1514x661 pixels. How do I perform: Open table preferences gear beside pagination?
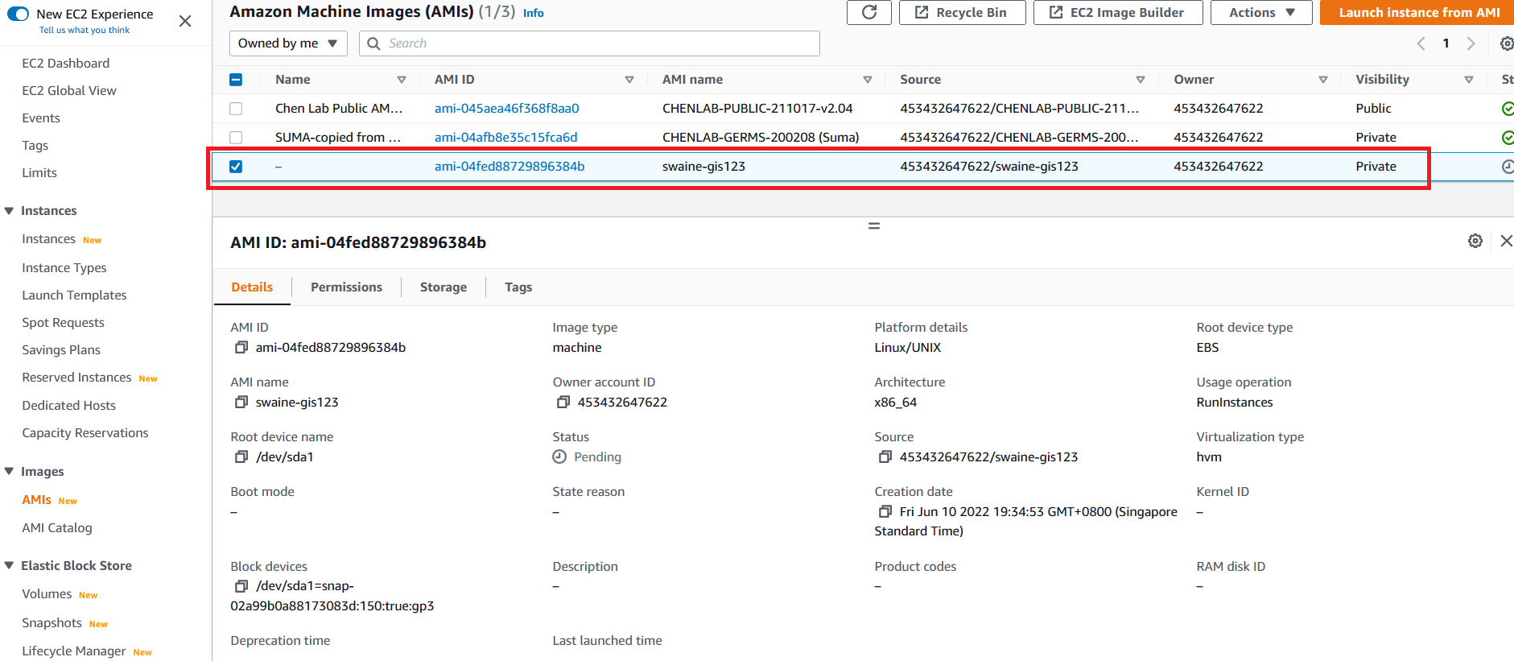[1506, 43]
